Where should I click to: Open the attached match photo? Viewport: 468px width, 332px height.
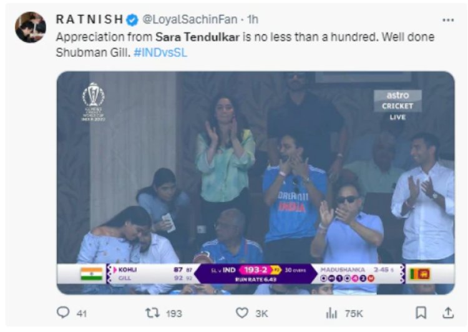(x=255, y=183)
